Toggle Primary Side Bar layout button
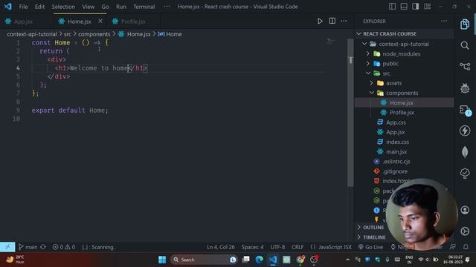The height and width of the screenshot is (267, 476). coord(392,7)
